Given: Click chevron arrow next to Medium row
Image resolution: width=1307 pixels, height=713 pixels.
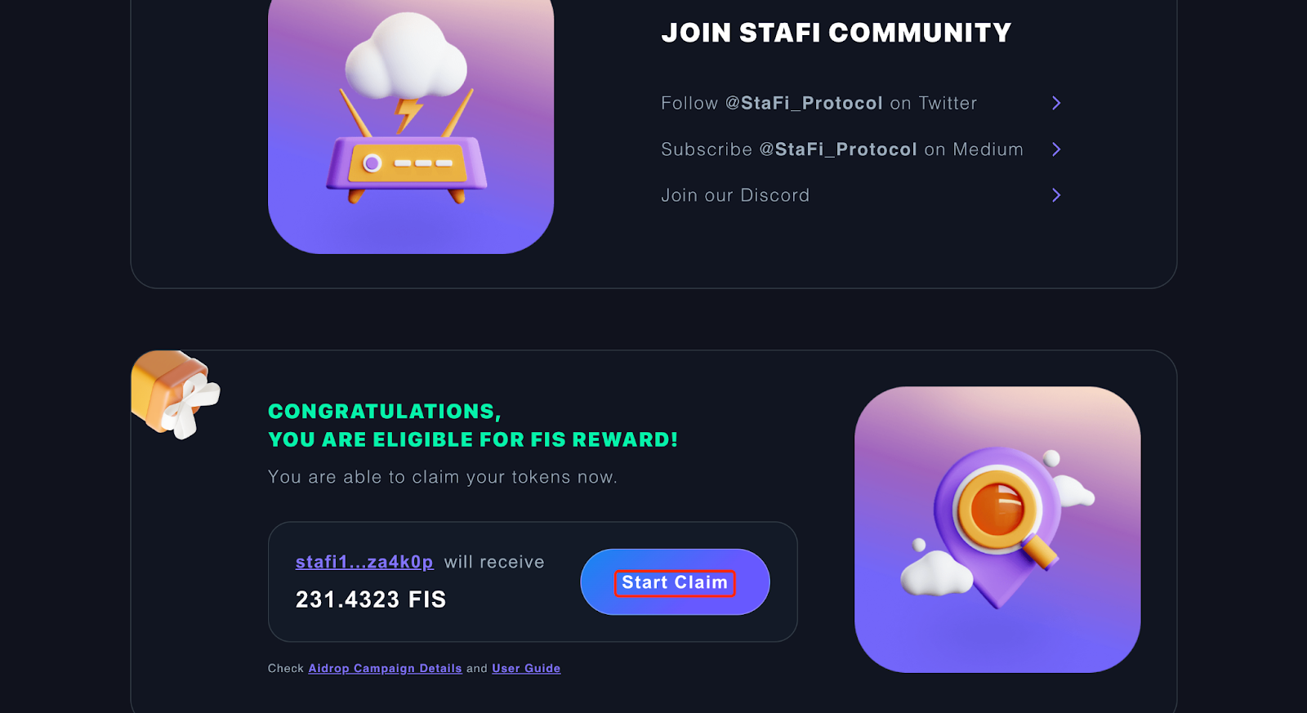Looking at the screenshot, I should [x=1056, y=149].
